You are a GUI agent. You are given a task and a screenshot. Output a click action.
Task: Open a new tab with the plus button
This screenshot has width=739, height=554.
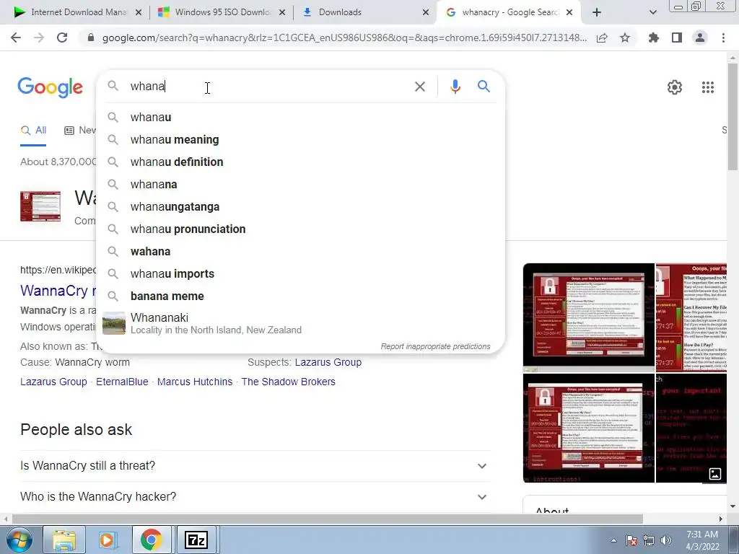tap(597, 12)
